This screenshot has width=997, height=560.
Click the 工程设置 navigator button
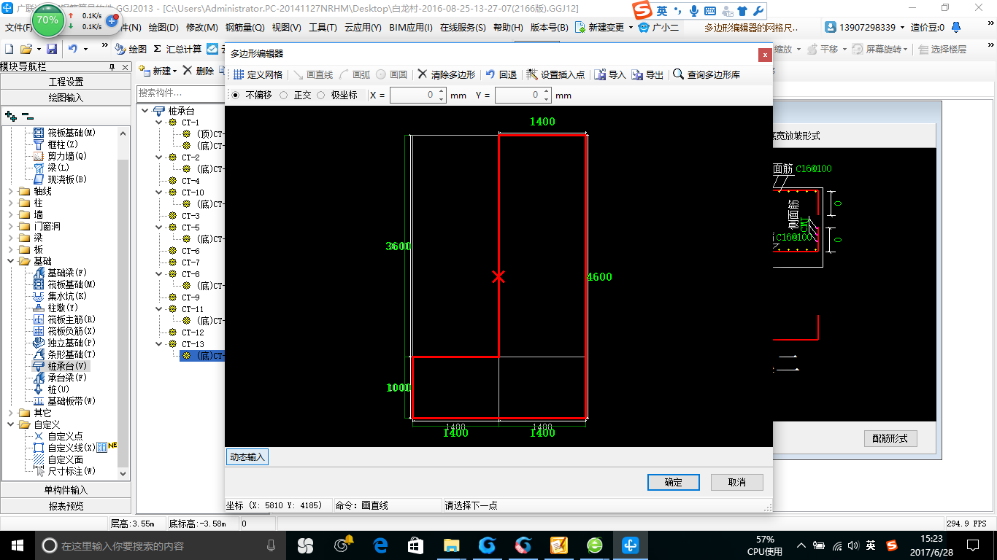(66, 82)
